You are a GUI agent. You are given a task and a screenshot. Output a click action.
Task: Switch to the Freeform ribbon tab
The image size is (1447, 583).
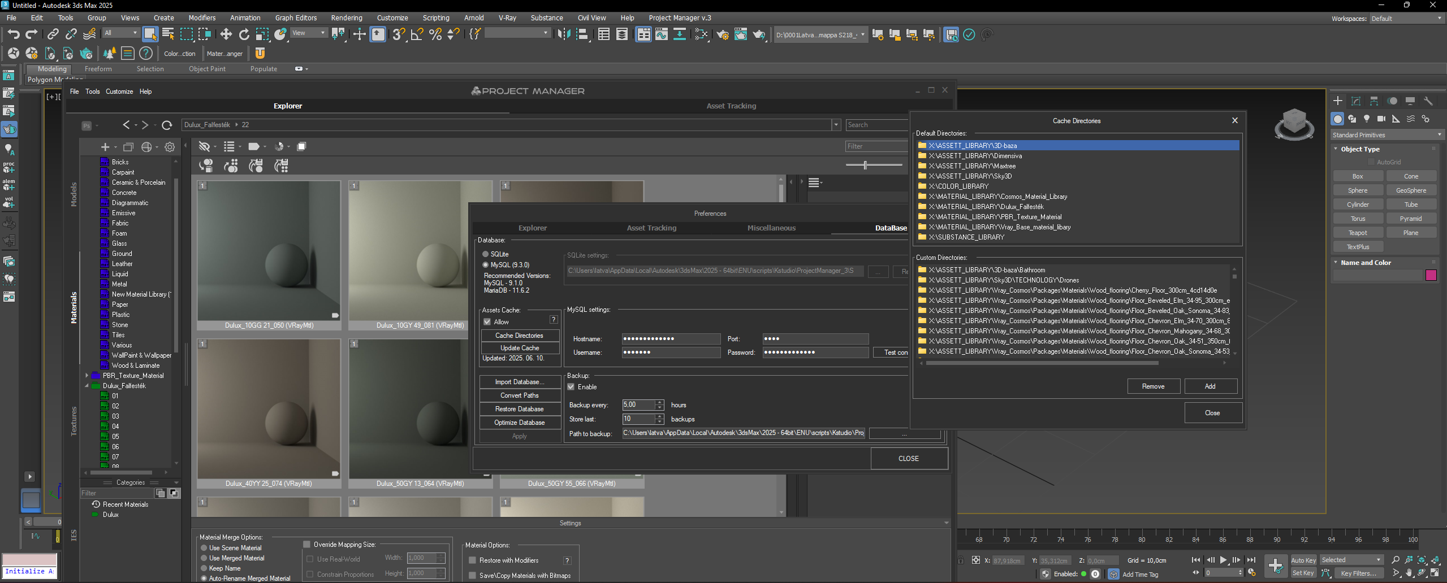98,69
